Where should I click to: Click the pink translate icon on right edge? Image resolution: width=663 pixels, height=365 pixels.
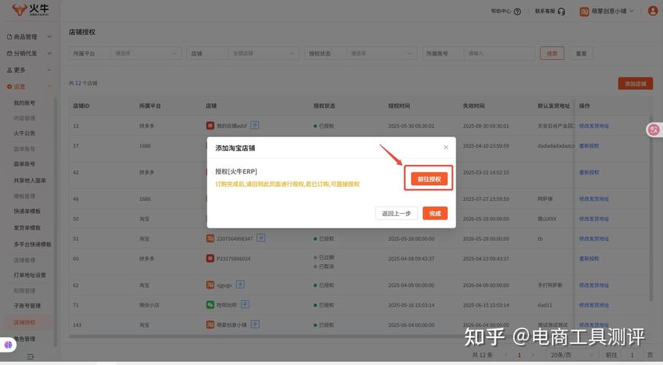point(654,129)
